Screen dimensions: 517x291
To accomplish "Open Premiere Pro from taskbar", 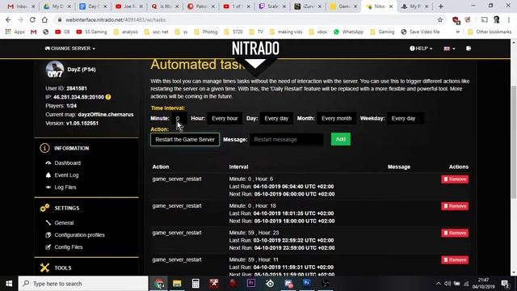I will pos(251,284).
